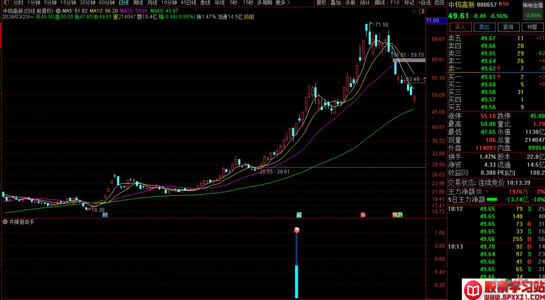Click the MA60: 45.97 legend label

pyautogui.click(x=164, y=11)
